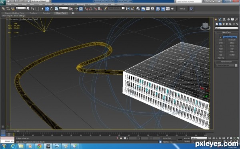Image resolution: width=240 pixels, height=149 pixels.
Task: Switch to the Utilities hammer panel
Action: [x=237, y=20]
